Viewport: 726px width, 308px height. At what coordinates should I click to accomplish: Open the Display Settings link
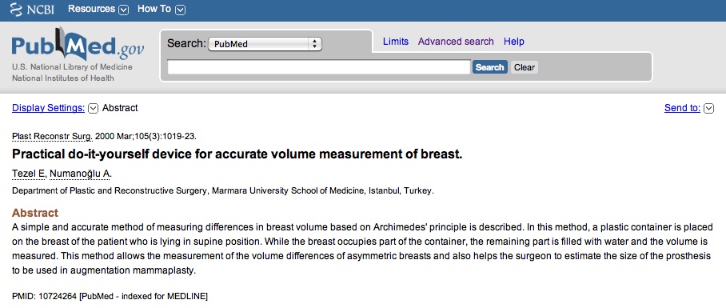48,108
